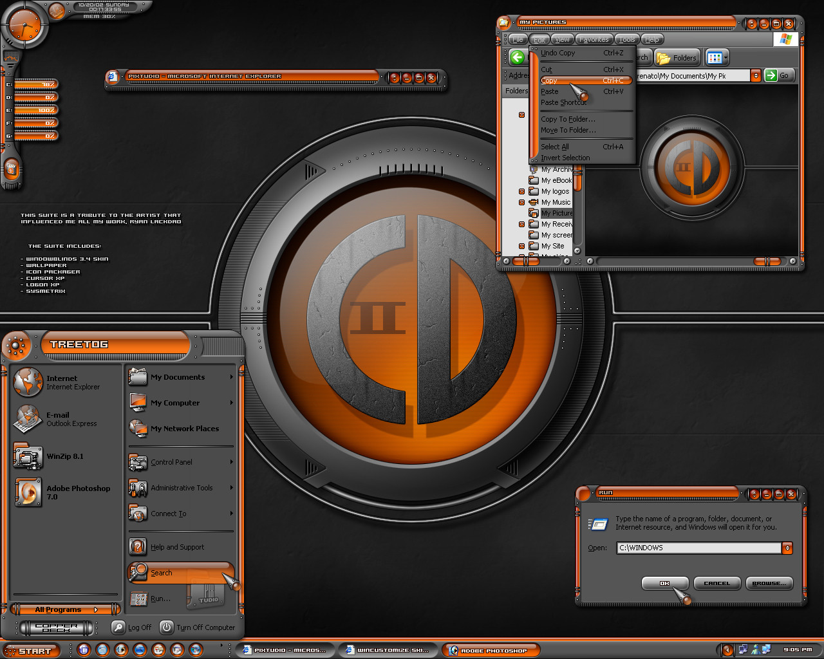Image resolution: width=824 pixels, height=659 pixels.
Task: Open the File menu in My Pictures
Action: tap(518, 39)
